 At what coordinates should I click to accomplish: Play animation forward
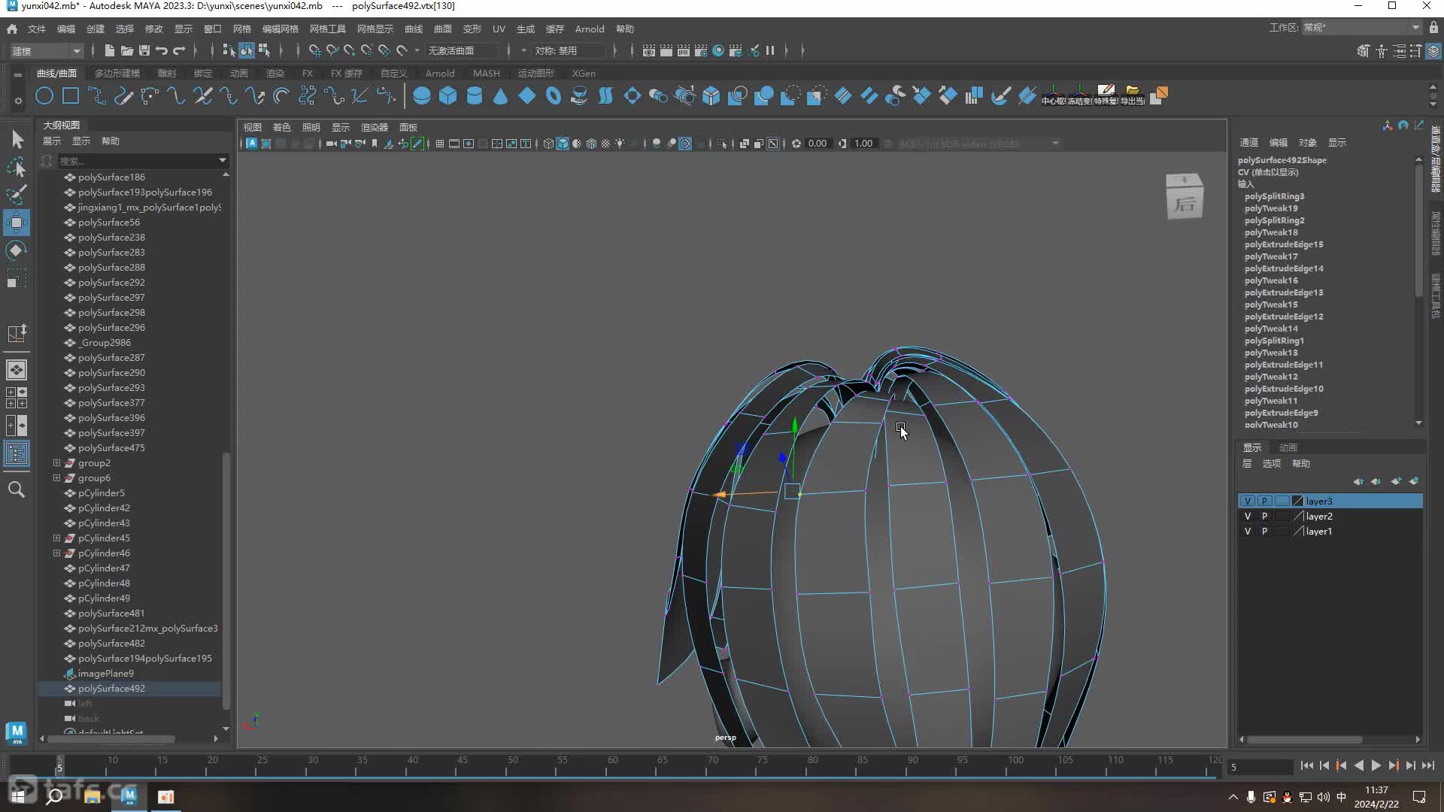pyautogui.click(x=1376, y=765)
